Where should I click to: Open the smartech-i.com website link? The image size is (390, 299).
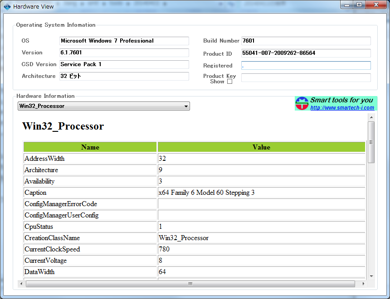342,108
